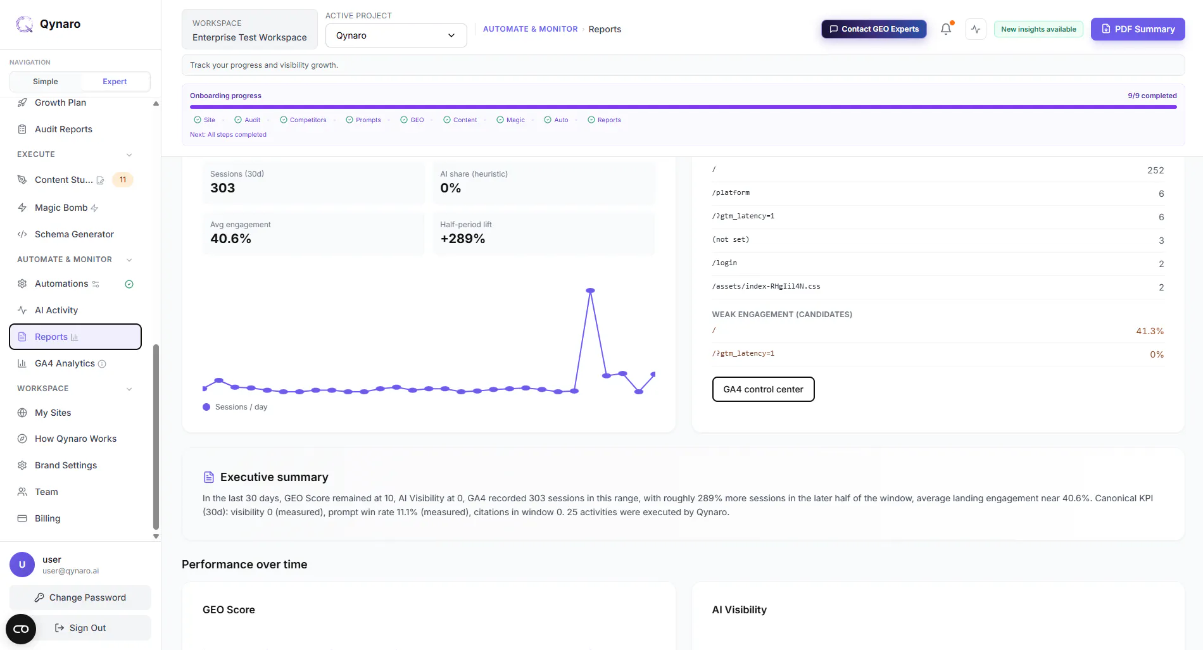Click Contact GEO Experts button
This screenshot has height=650, width=1203.
click(x=874, y=29)
